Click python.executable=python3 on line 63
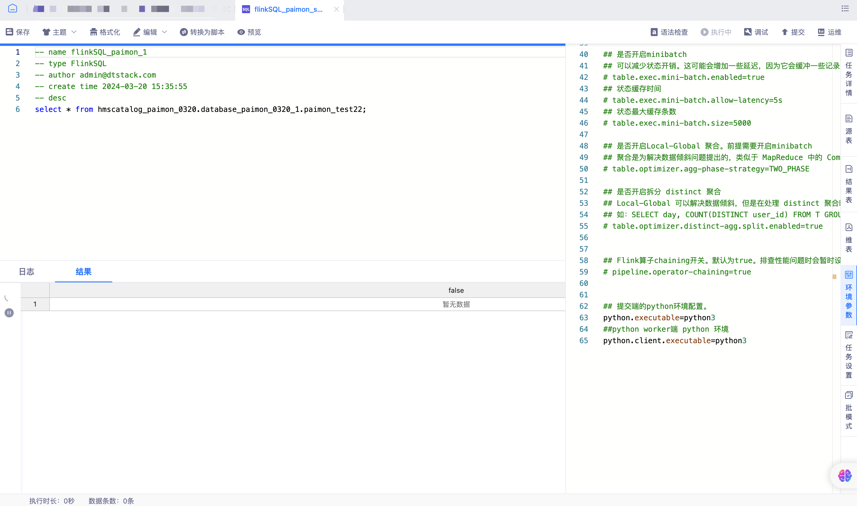The width and height of the screenshot is (857, 506). click(x=659, y=318)
